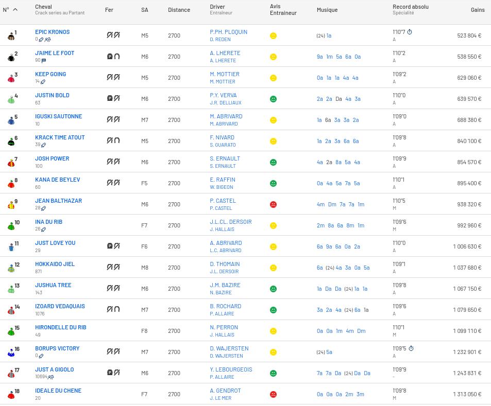Viewport: 491px width, 406px height.
Task: Click stopwatch icon in Borups Victory row
Action: [x=411, y=348]
